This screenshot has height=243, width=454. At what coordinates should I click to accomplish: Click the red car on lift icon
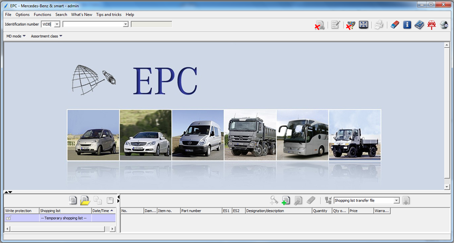coord(431,25)
